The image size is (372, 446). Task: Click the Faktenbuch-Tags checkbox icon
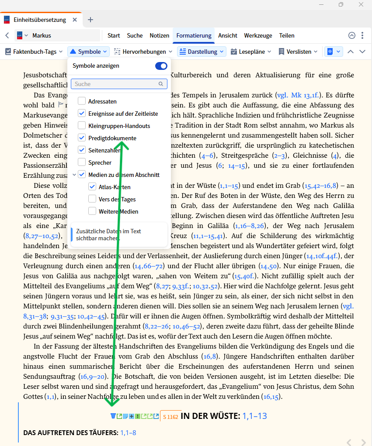[x=8, y=52]
